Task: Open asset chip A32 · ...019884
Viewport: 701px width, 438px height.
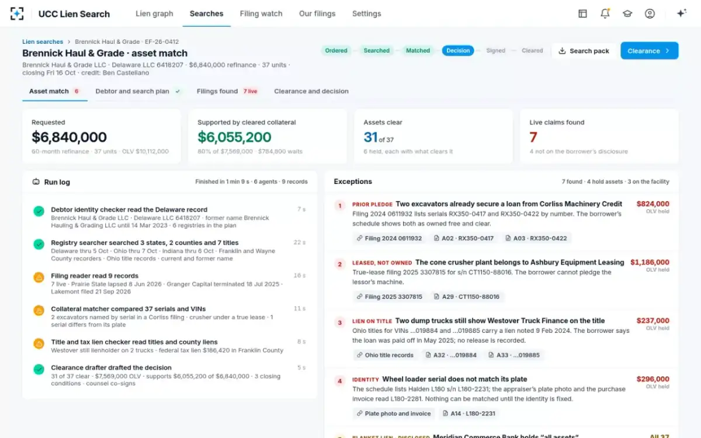Action: [451, 355]
